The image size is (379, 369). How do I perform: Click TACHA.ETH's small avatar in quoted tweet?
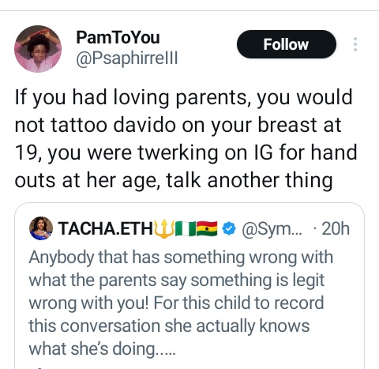pos(41,228)
